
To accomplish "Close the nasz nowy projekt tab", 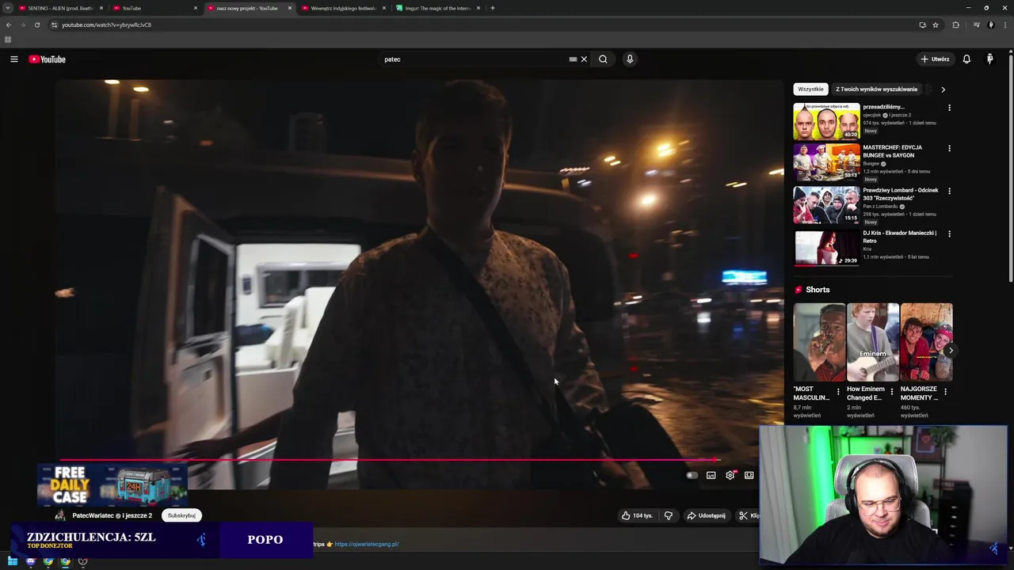I will coord(290,8).
